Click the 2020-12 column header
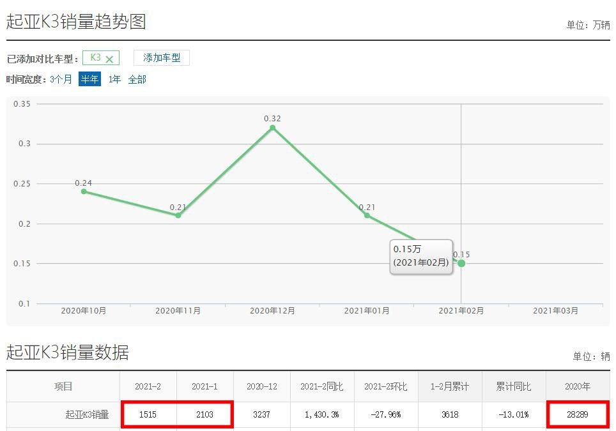Image resolution: width=616 pixels, height=431 pixels. [x=261, y=386]
